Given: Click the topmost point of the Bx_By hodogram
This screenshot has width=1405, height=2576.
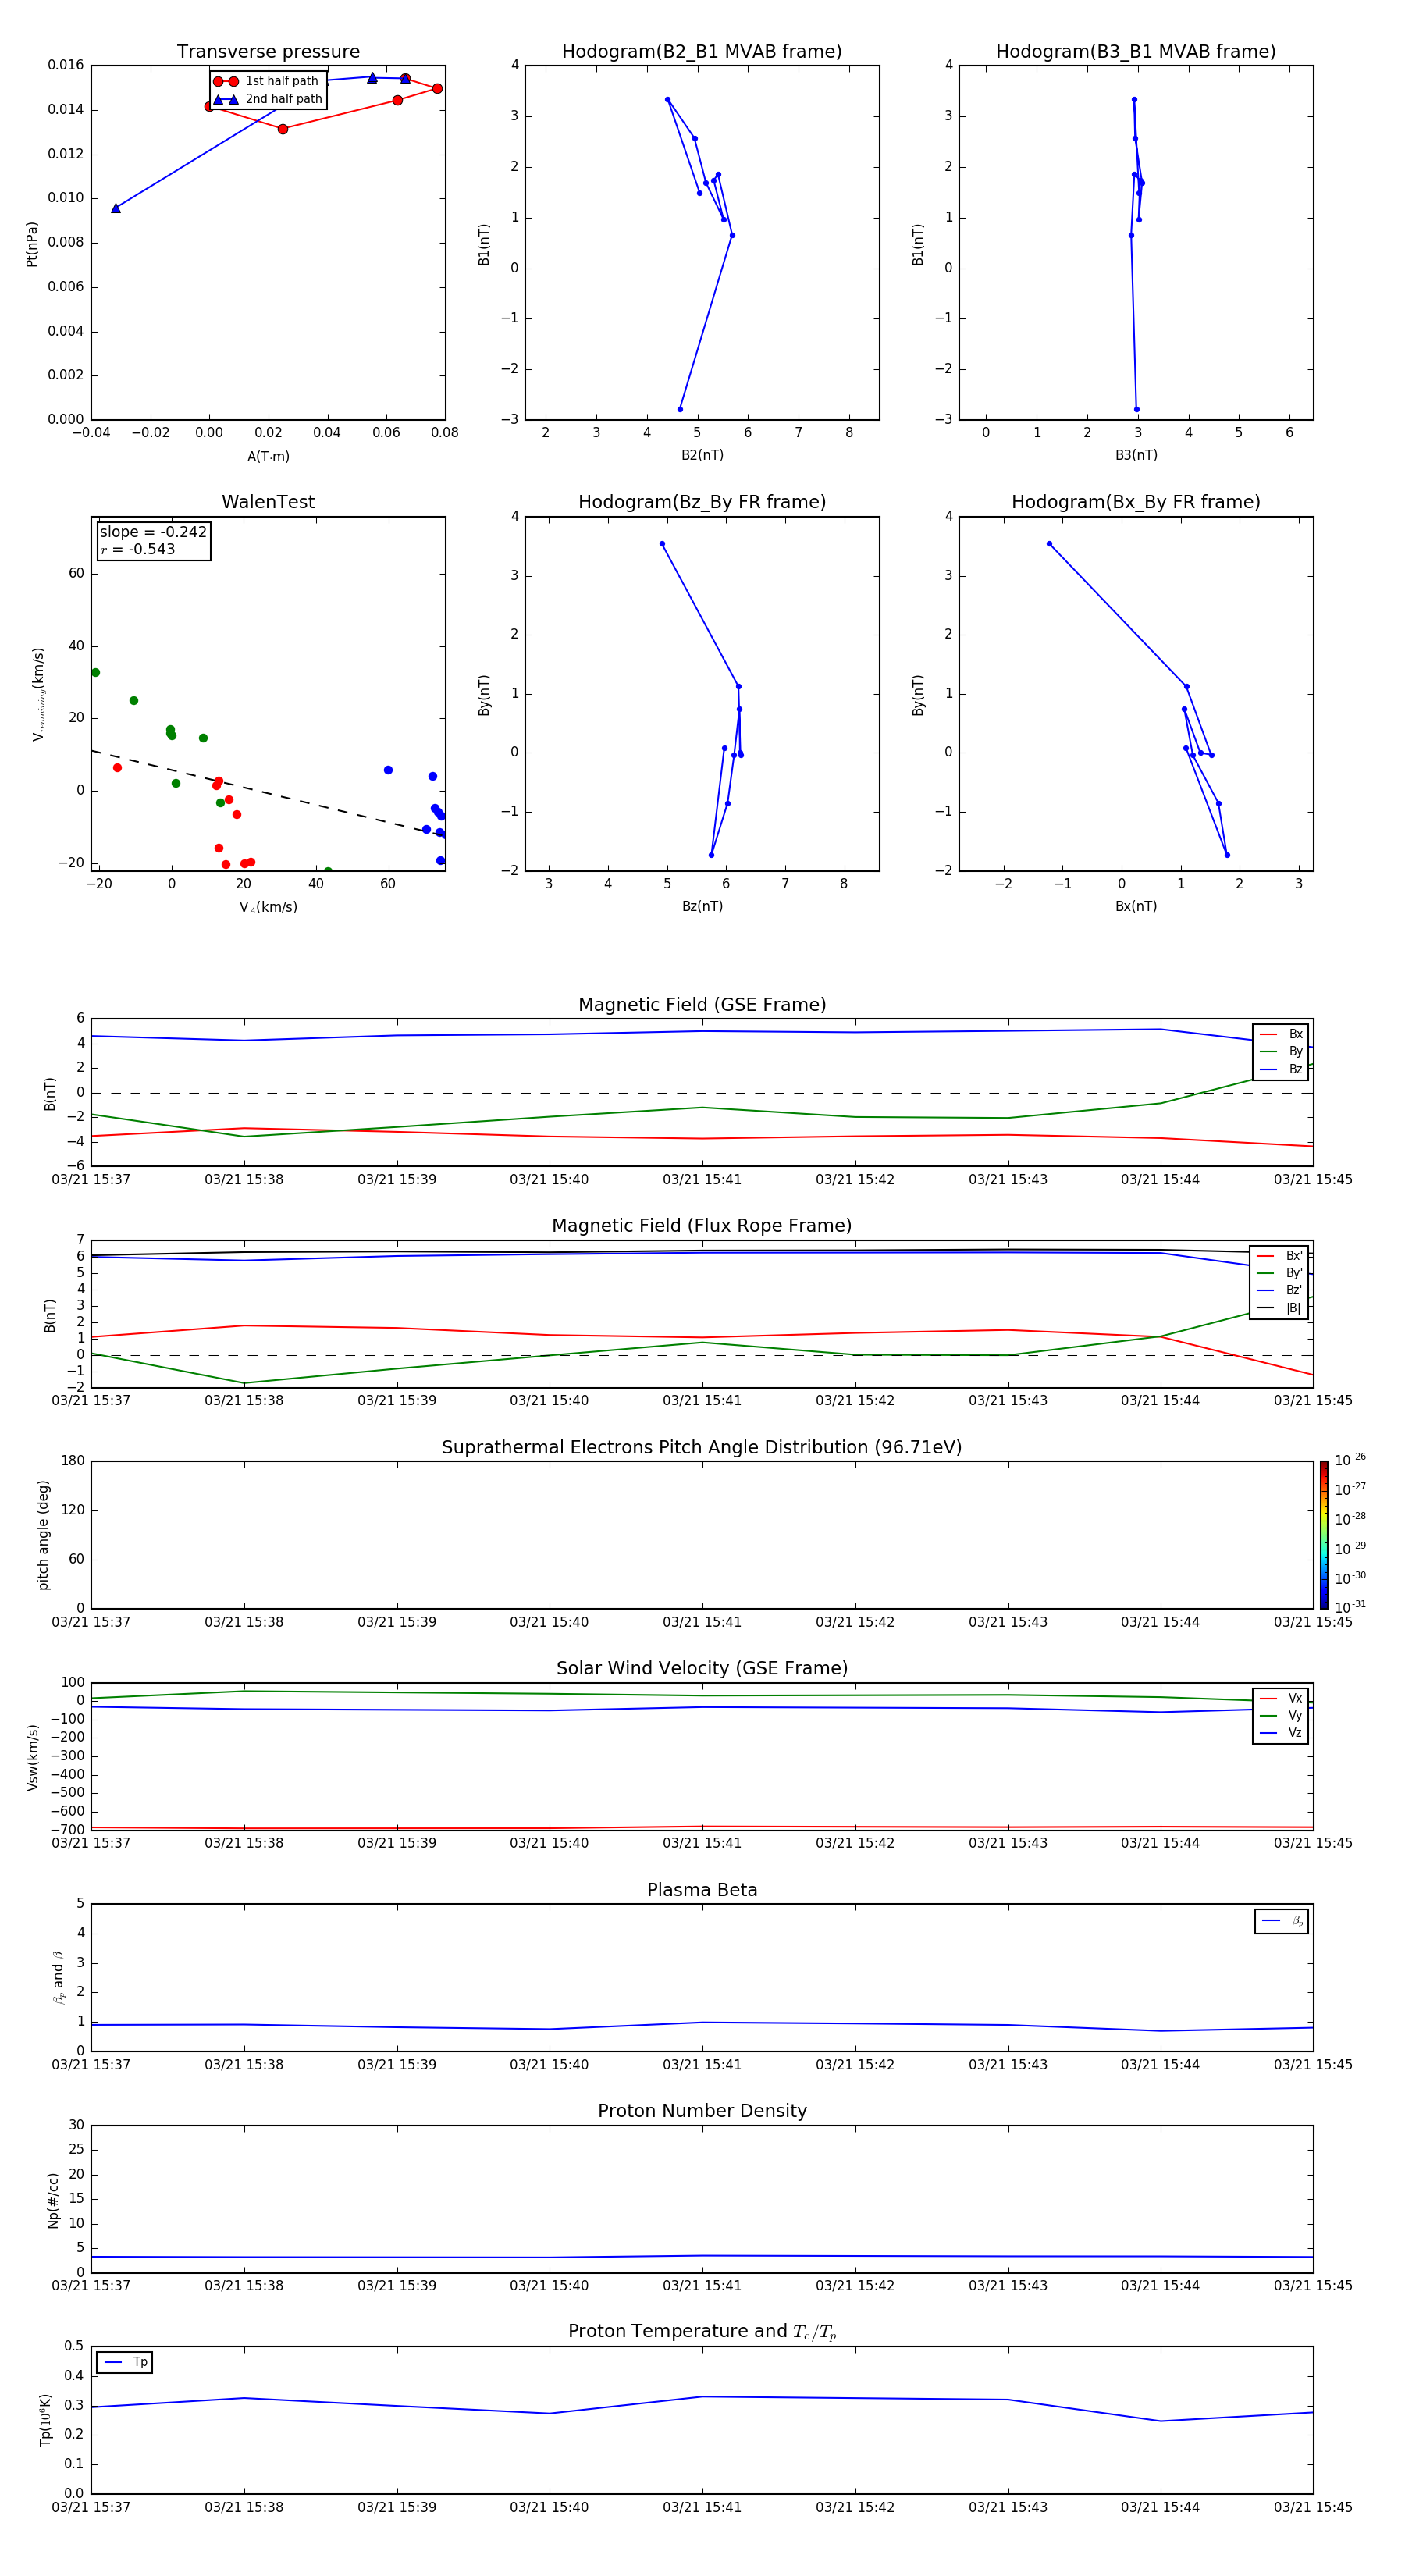Looking at the screenshot, I should point(1049,544).
